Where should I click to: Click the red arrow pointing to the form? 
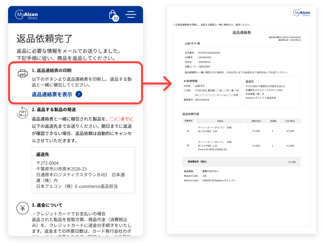click(167, 83)
